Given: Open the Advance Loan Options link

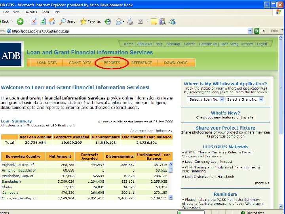Looking at the screenshot, I should (151, 131).
